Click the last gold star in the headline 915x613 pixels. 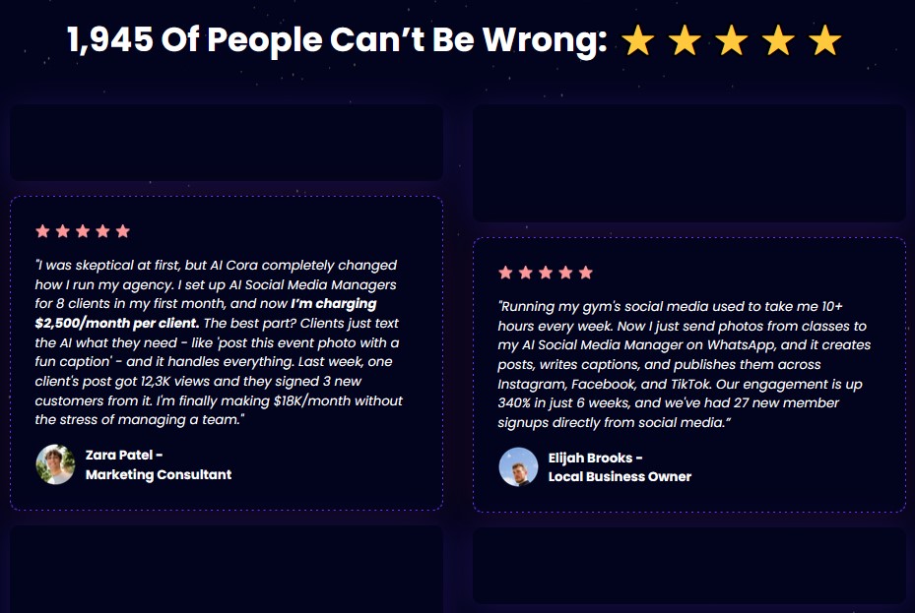tap(824, 40)
